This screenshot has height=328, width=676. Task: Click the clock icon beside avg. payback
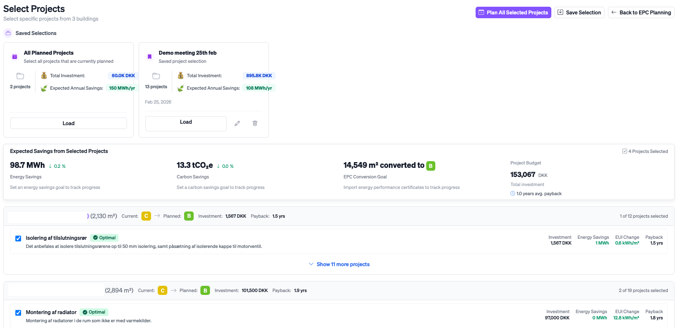coord(513,194)
